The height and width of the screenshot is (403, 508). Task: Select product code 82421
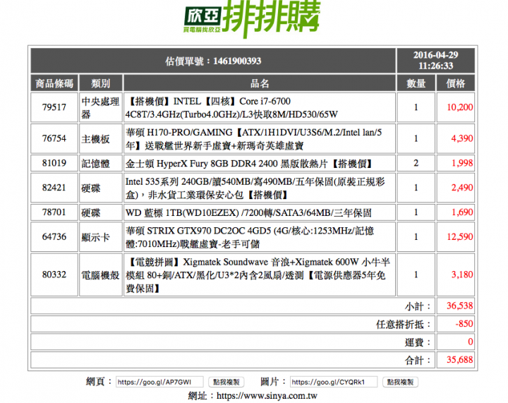[54, 188]
